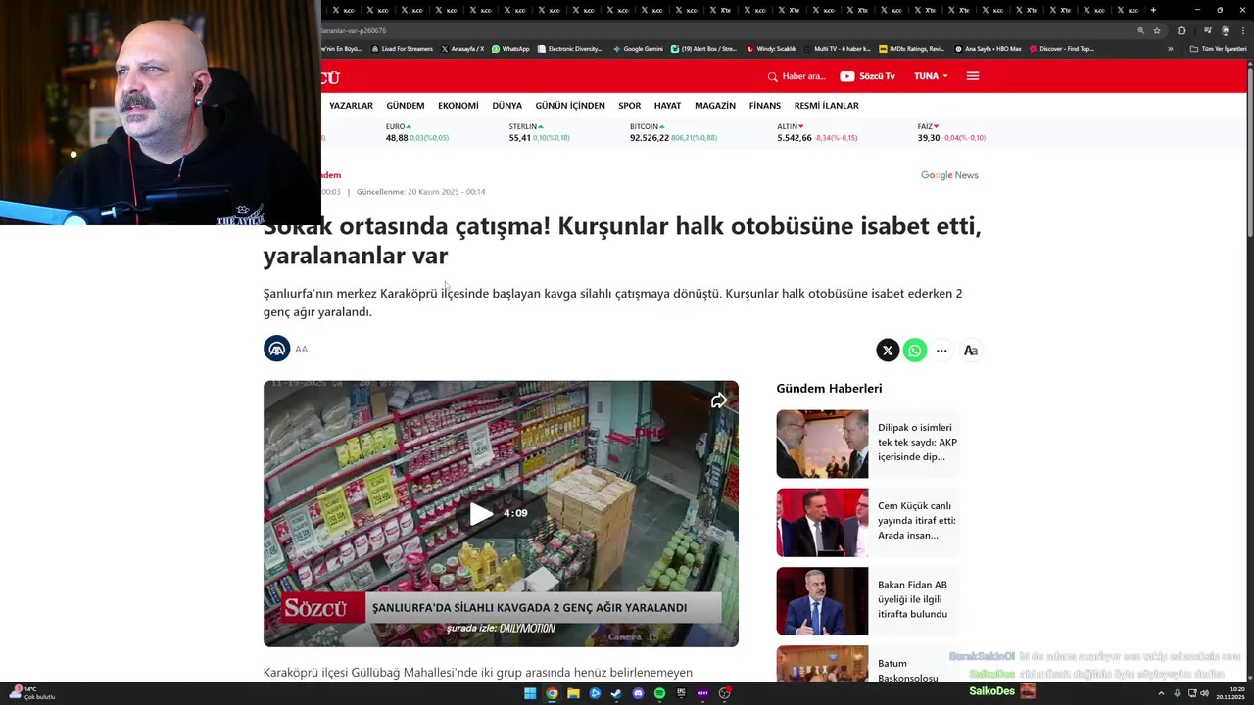Open the RESMİ İLANLAR section
This screenshot has width=1254, height=705.
827,106
